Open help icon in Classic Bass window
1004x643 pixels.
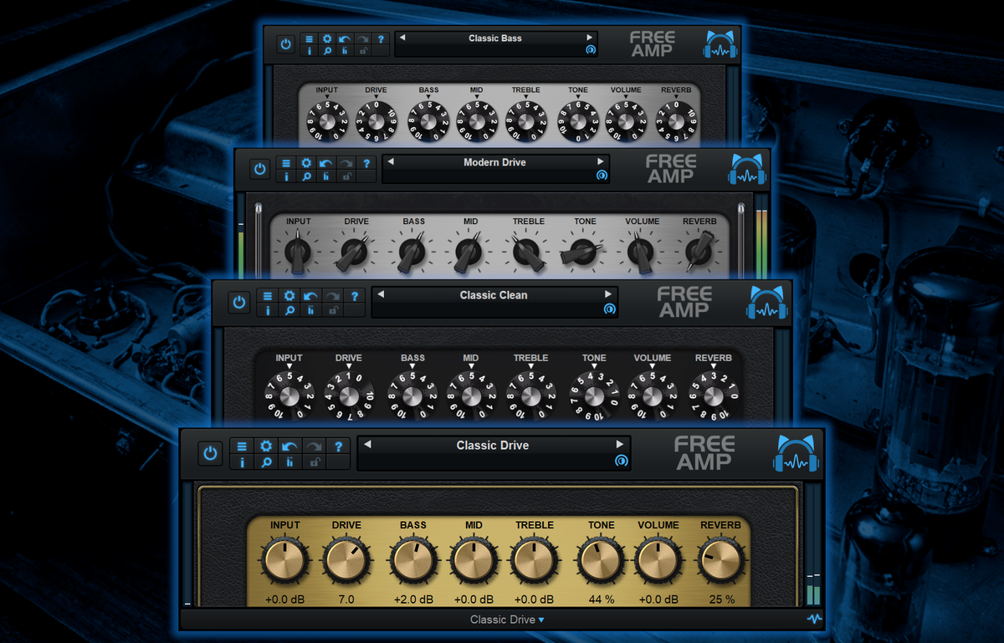click(x=381, y=38)
